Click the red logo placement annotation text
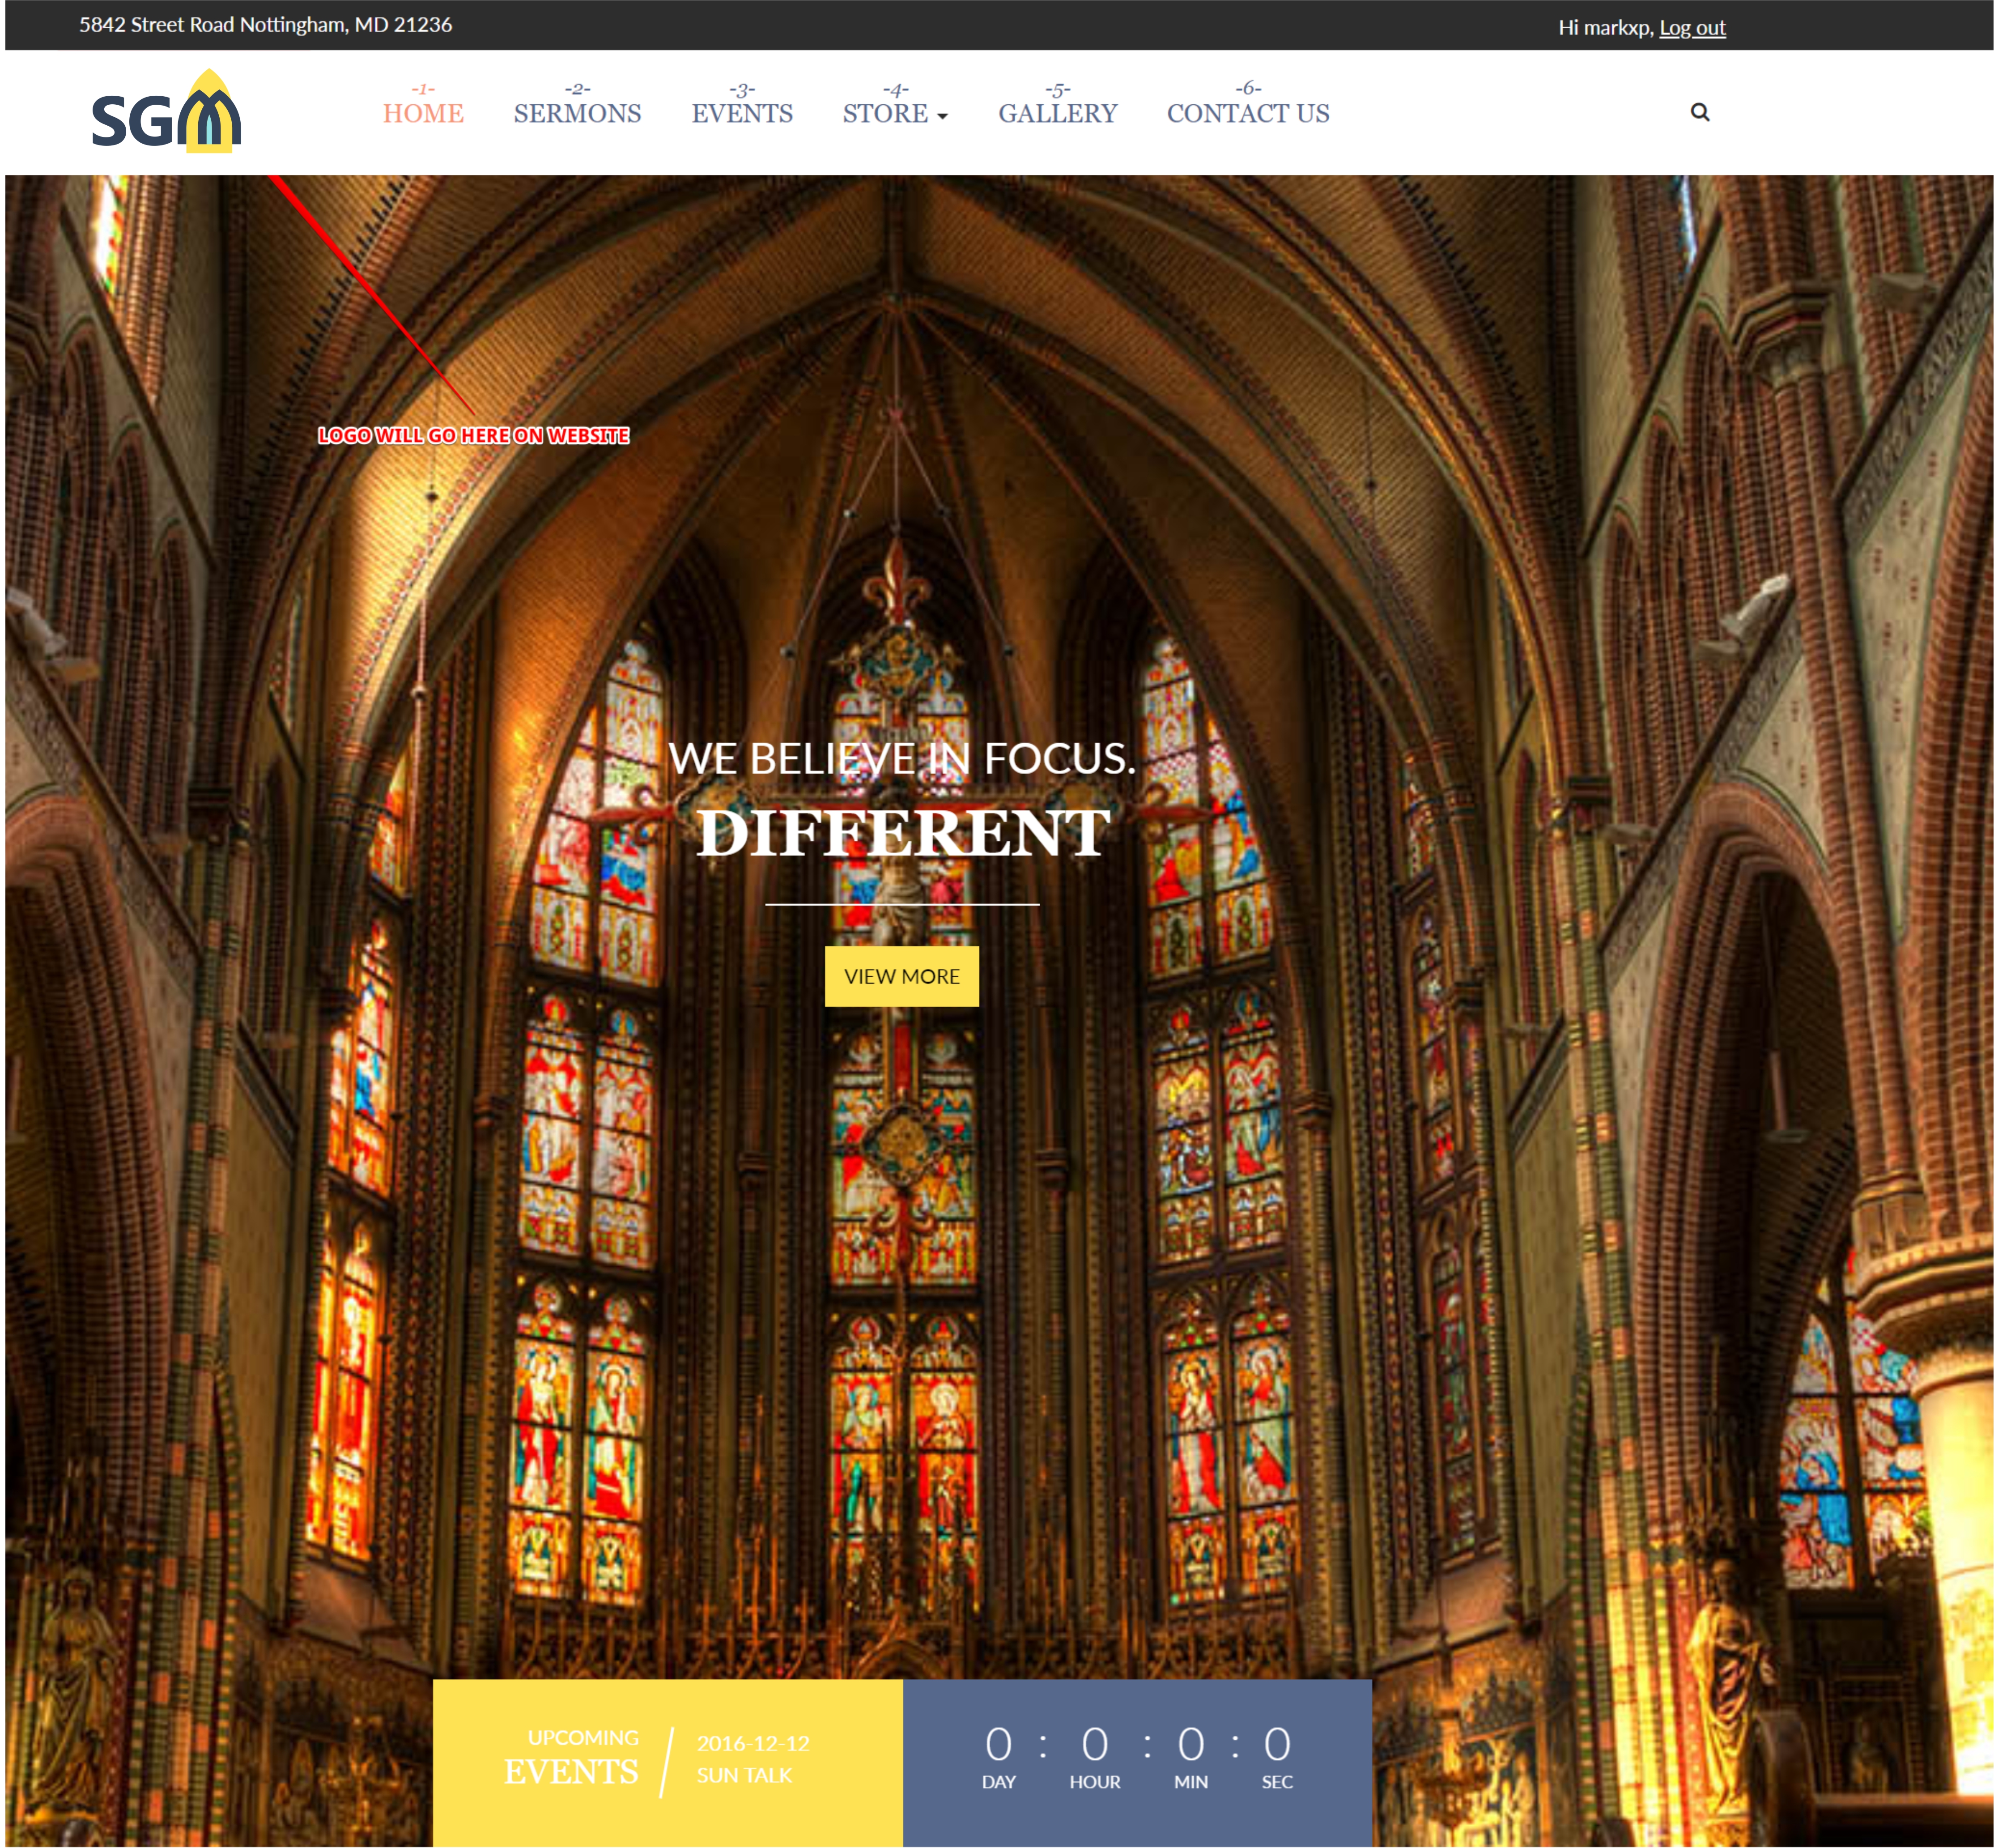1994x1848 pixels. click(473, 435)
